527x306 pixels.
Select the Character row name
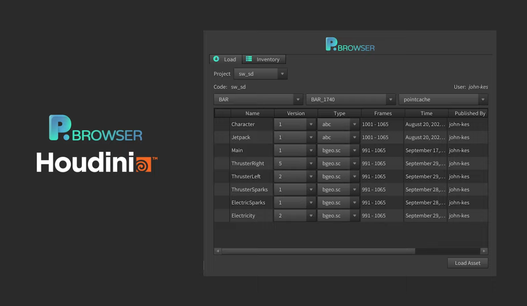(243, 124)
